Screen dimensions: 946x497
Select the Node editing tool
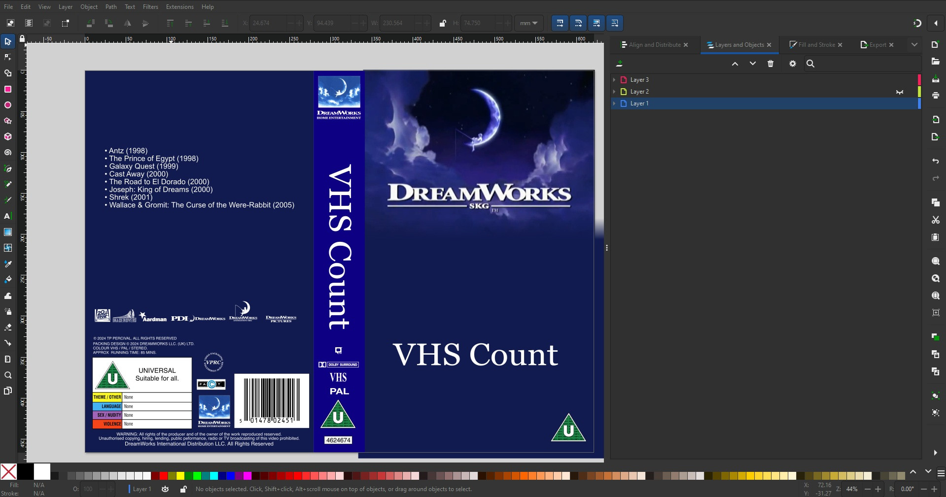point(8,58)
